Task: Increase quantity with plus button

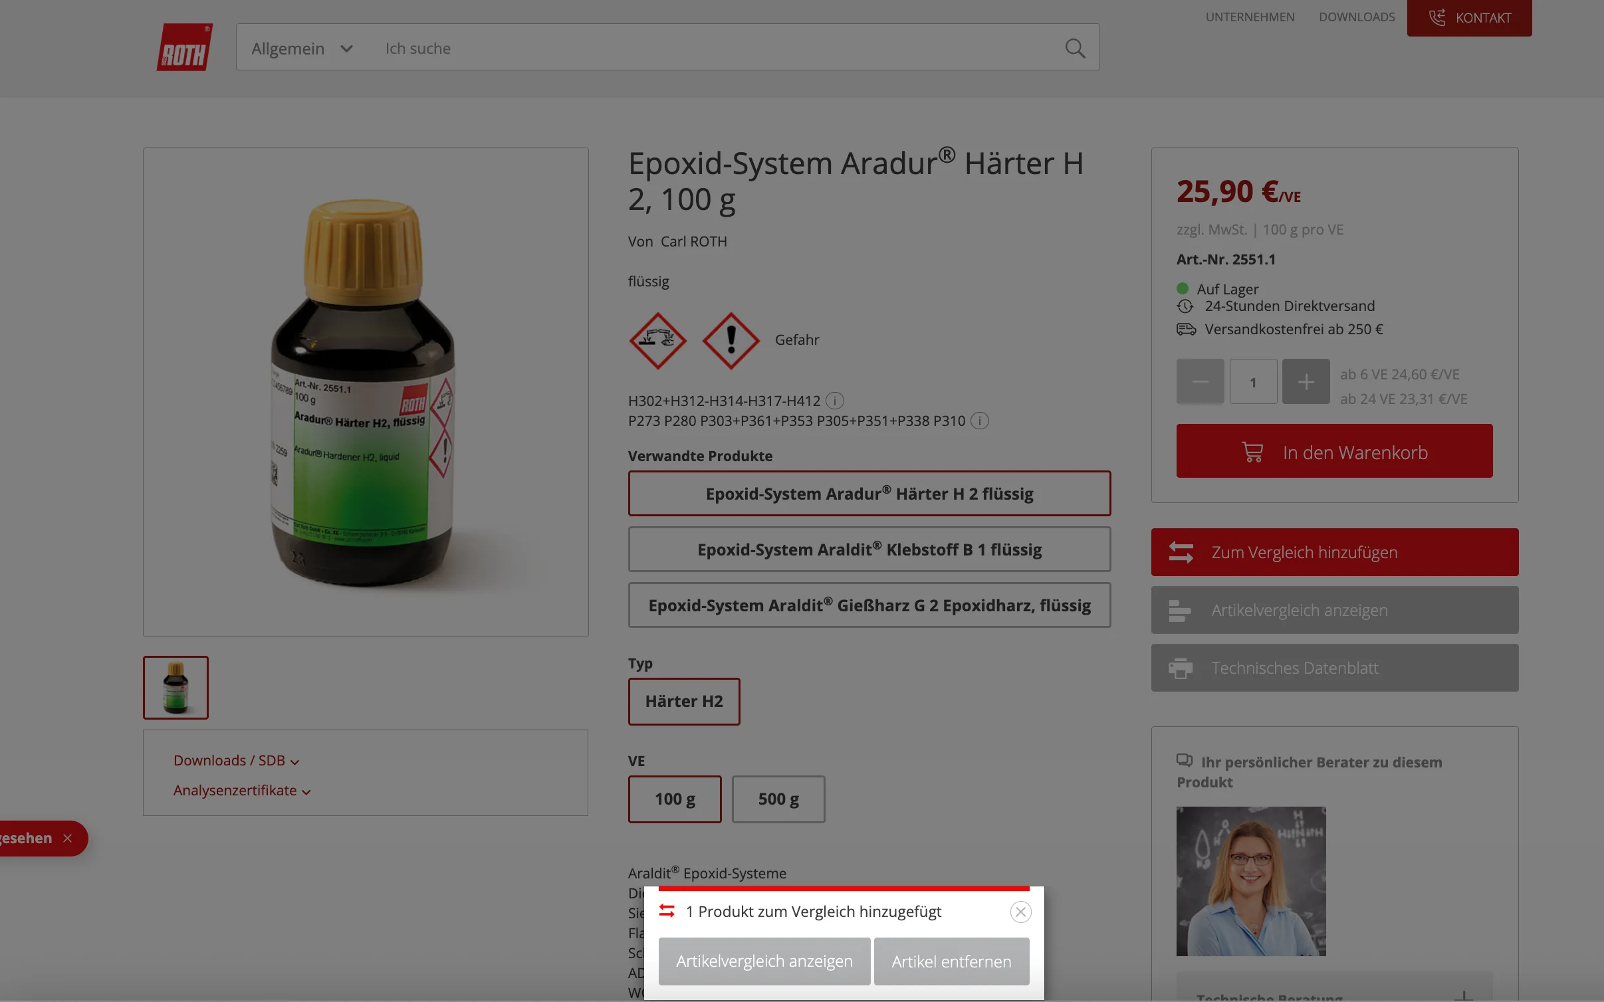Action: click(1306, 381)
